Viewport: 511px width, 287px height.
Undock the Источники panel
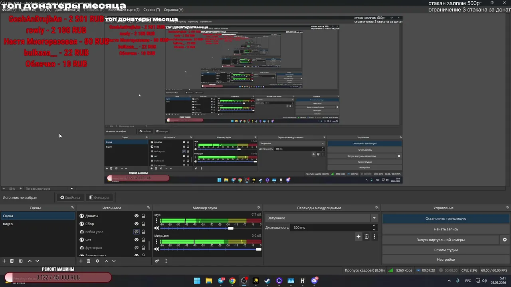(149, 208)
